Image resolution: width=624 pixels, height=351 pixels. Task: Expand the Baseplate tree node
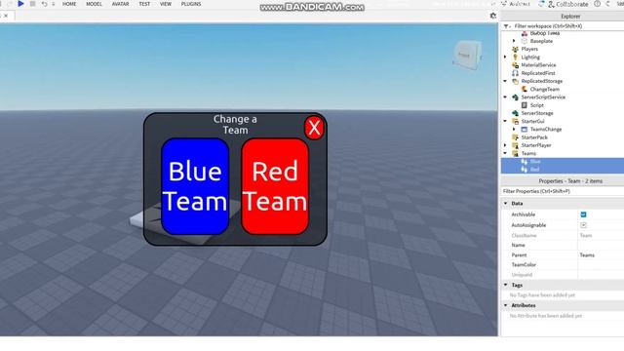(x=514, y=41)
